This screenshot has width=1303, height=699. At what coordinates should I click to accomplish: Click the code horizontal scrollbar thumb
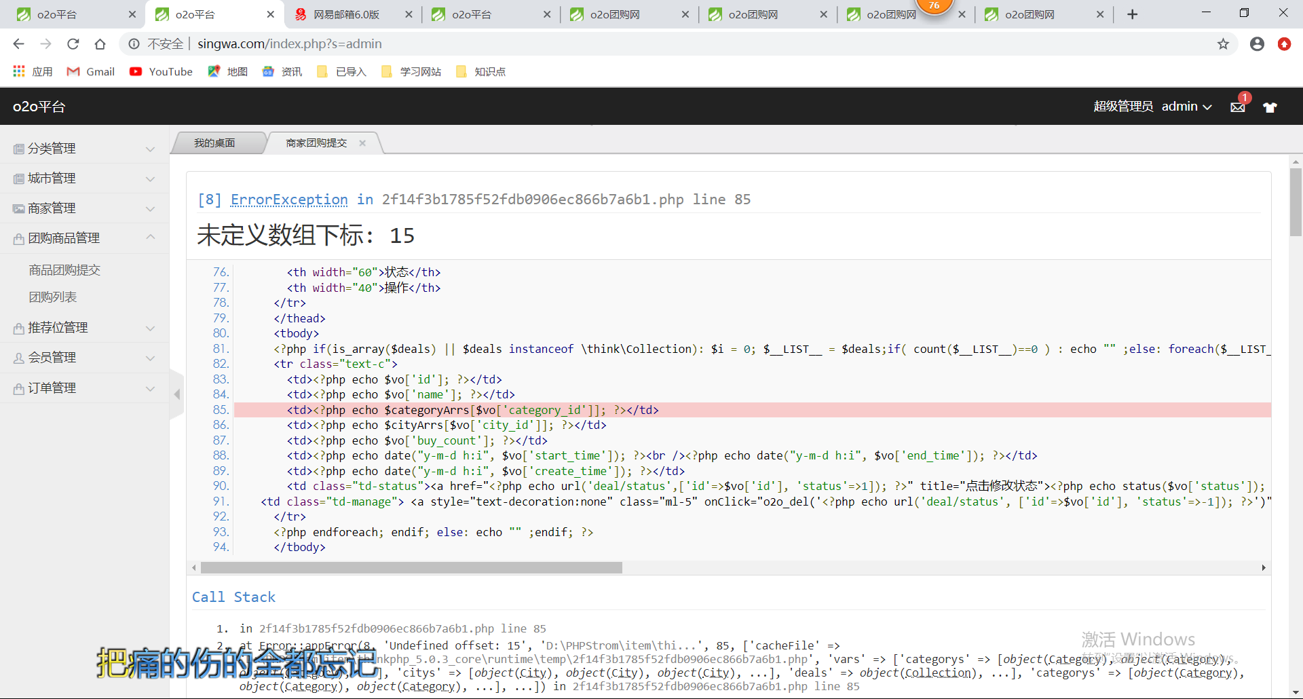click(411, 567)
